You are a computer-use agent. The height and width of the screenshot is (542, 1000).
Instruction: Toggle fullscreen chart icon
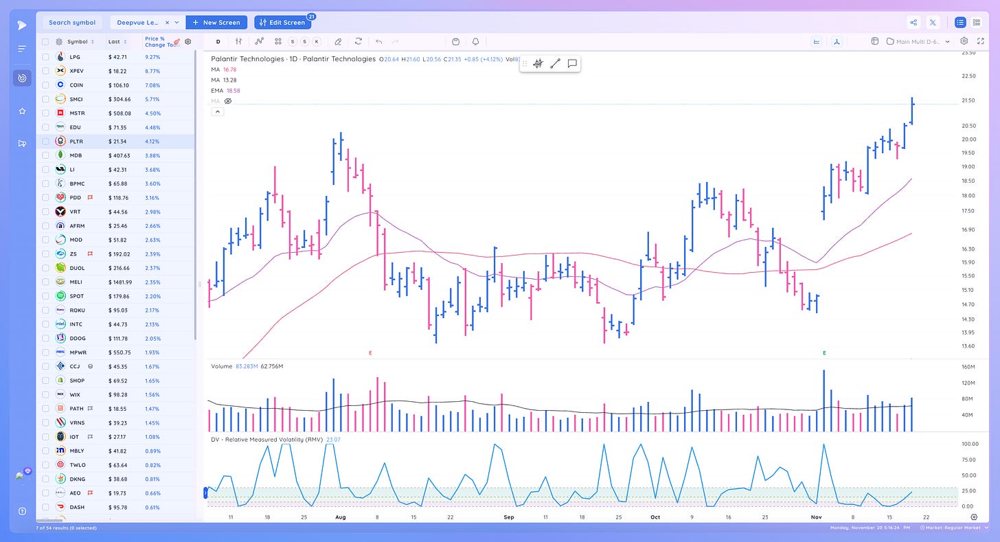pyautogui.click(x=981, y=41)
